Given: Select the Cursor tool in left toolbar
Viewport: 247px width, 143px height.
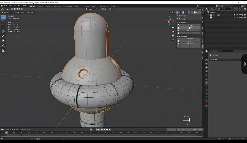Looking at the screenshot, I should (3, 22).
